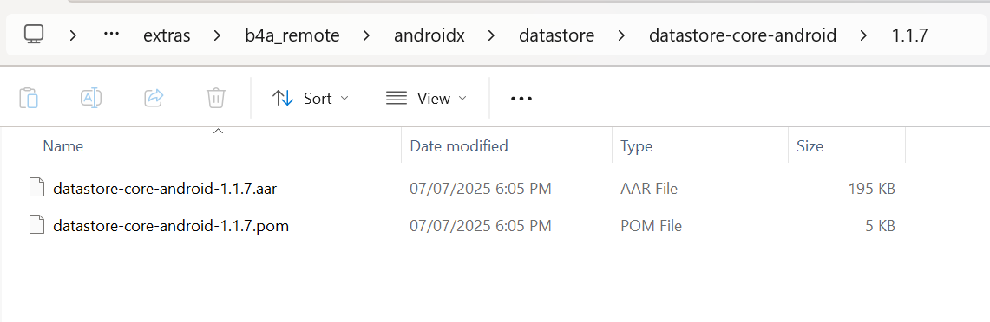The width and height of the screenshot is (990, 322).
Task: Click the 195 KB size cell
Action: pos(871,188)
